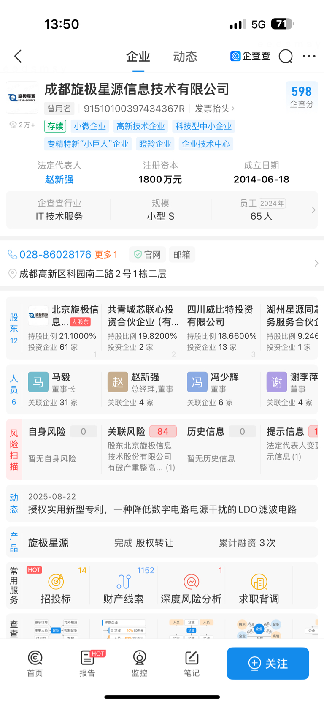Go to 首页 in bottom bar

tap(35, 664)
